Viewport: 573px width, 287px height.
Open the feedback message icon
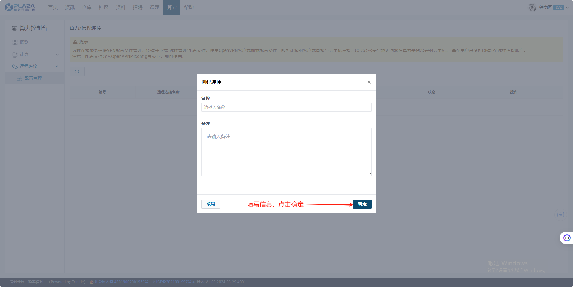(560, 215)
